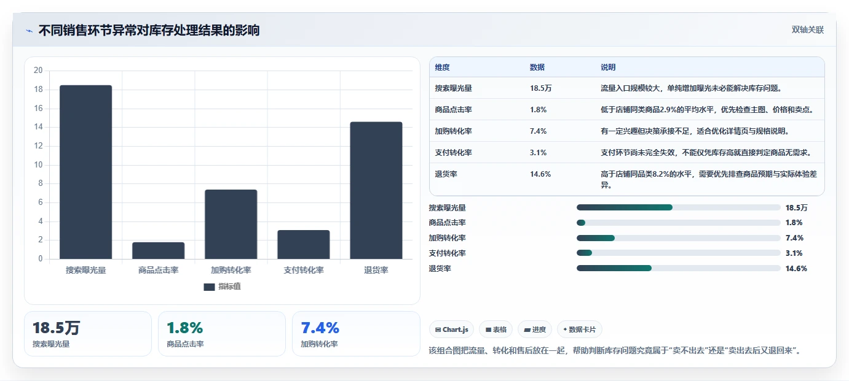Click the 维度 column header

442,67
